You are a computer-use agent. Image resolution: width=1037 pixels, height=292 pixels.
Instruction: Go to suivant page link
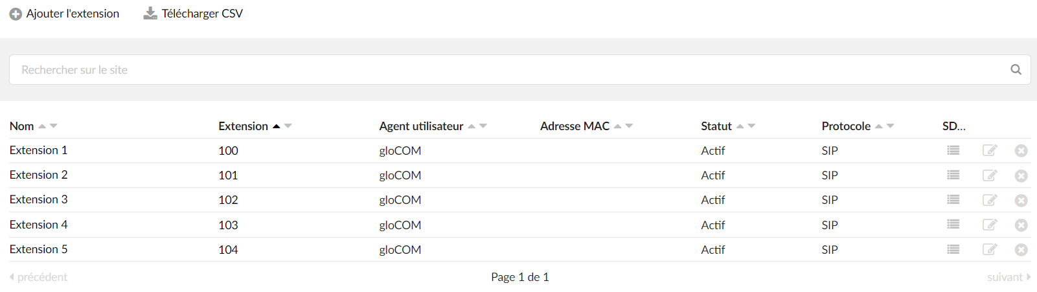[1009, 277]
